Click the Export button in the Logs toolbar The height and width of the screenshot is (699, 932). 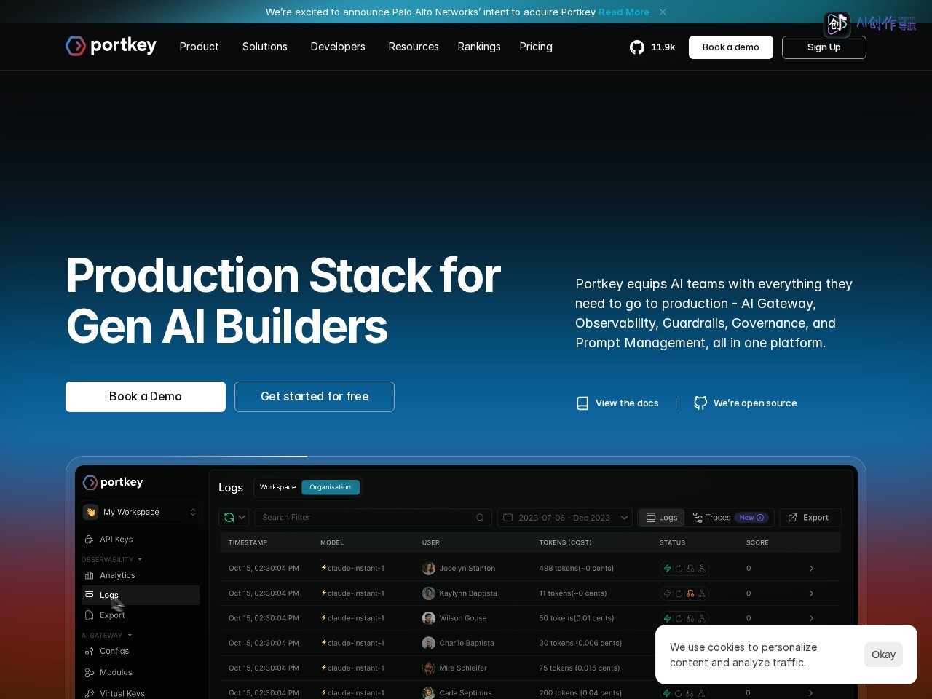[810, 517]
